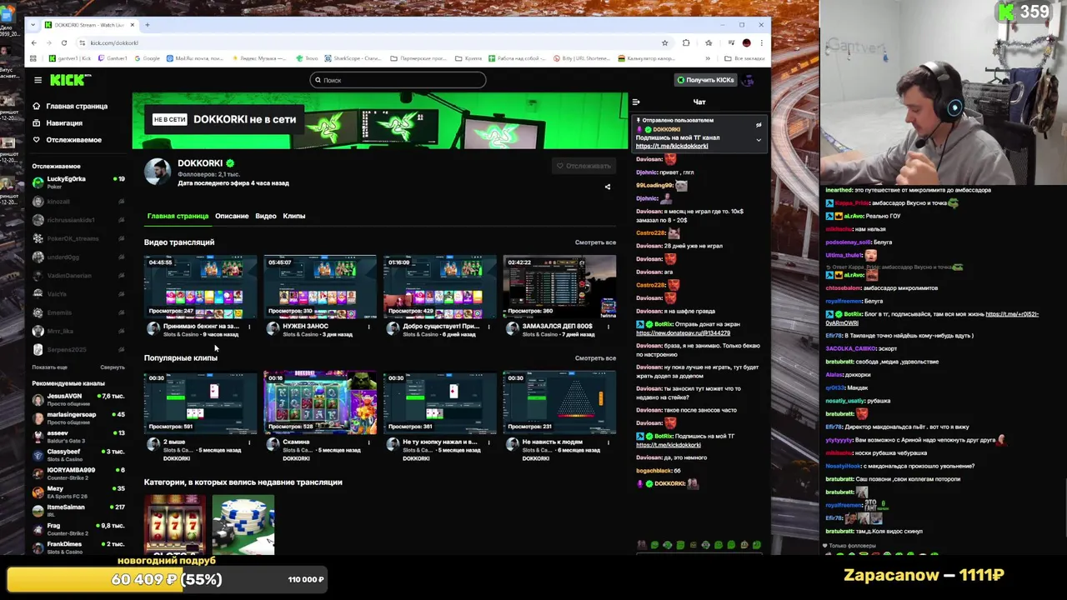Open the Trovo bookmark

[306, 58]
